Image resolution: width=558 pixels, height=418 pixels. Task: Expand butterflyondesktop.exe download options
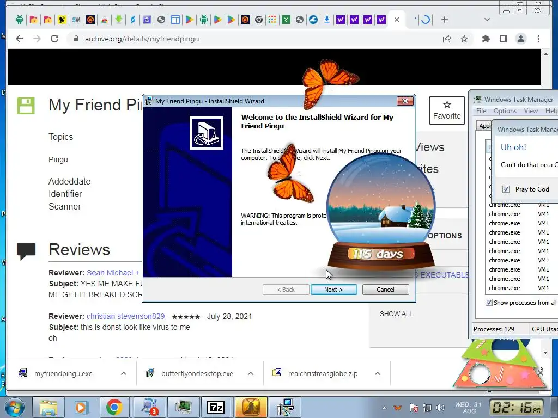point(251,373)
